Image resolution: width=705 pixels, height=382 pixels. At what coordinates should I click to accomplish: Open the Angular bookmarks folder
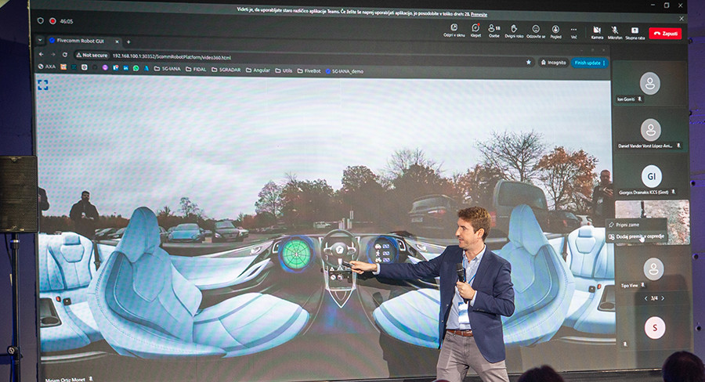[x=258, y=70]
